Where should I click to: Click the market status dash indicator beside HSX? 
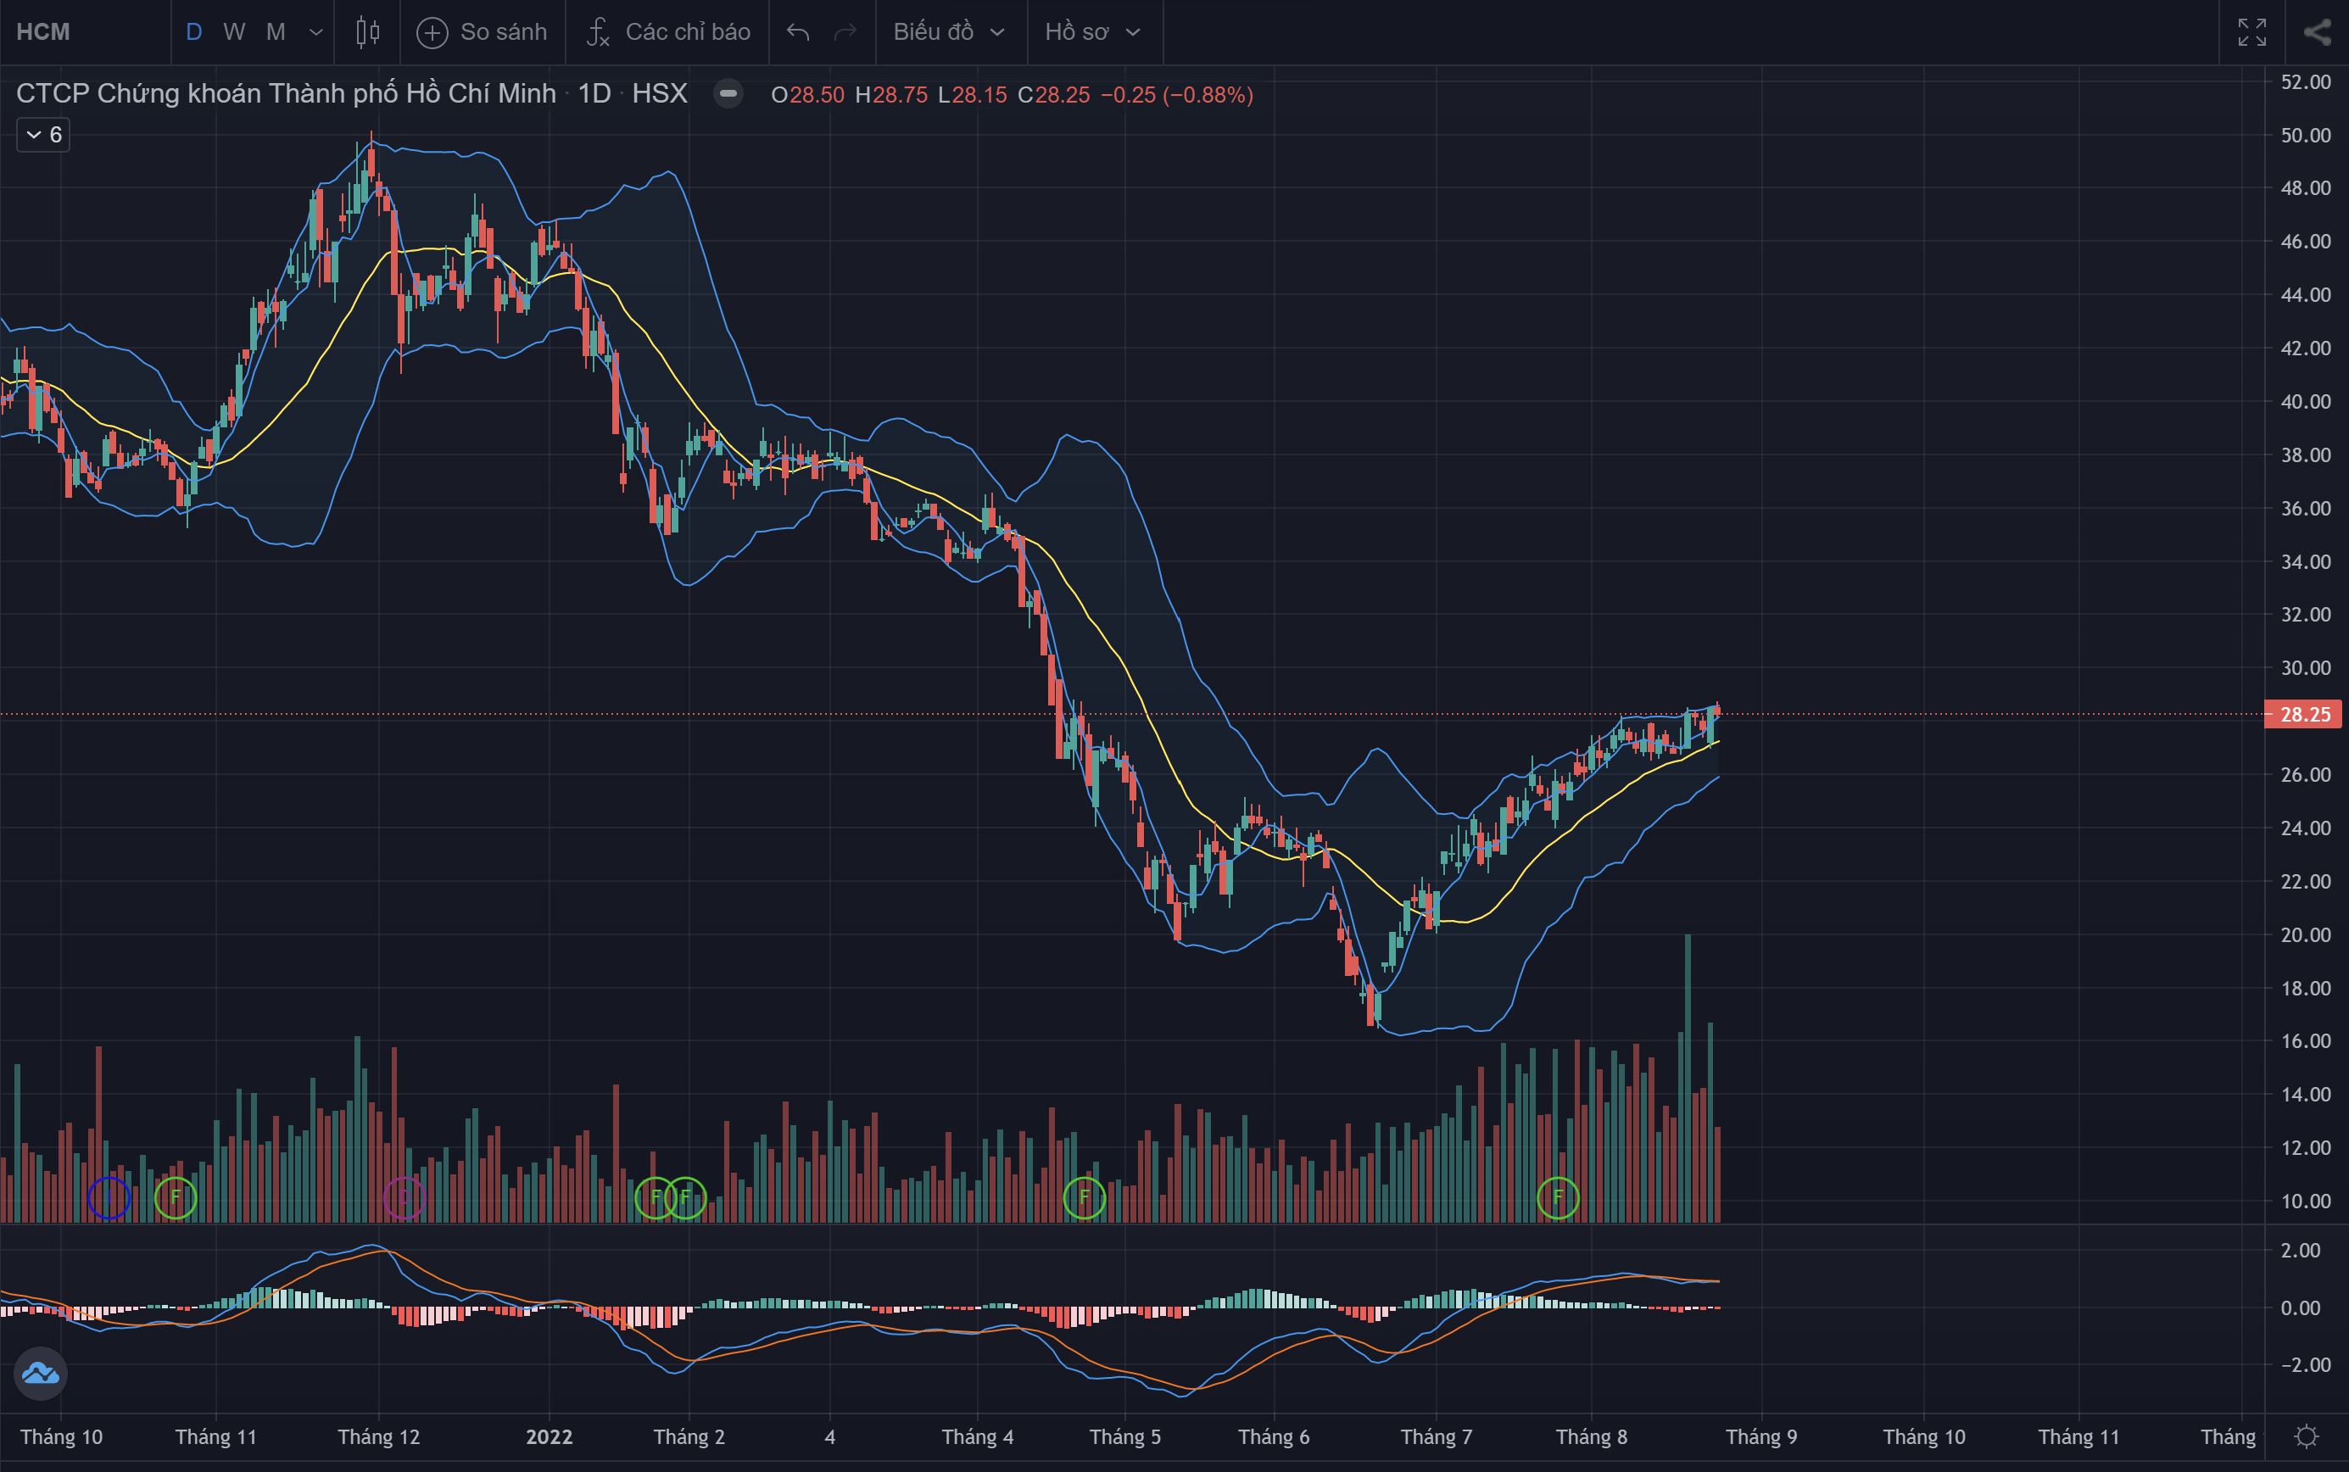click(728, 93)
